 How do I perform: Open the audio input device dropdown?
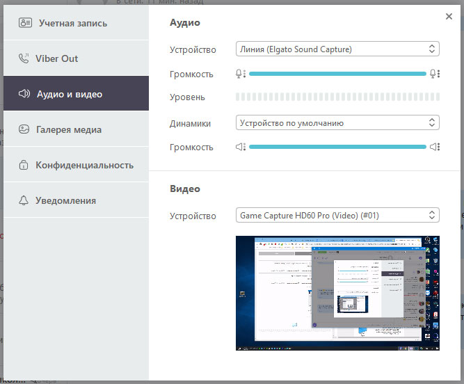click(x=337, y=49)
